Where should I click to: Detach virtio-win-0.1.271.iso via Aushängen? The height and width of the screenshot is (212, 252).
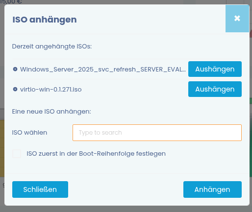pos(215,89)
